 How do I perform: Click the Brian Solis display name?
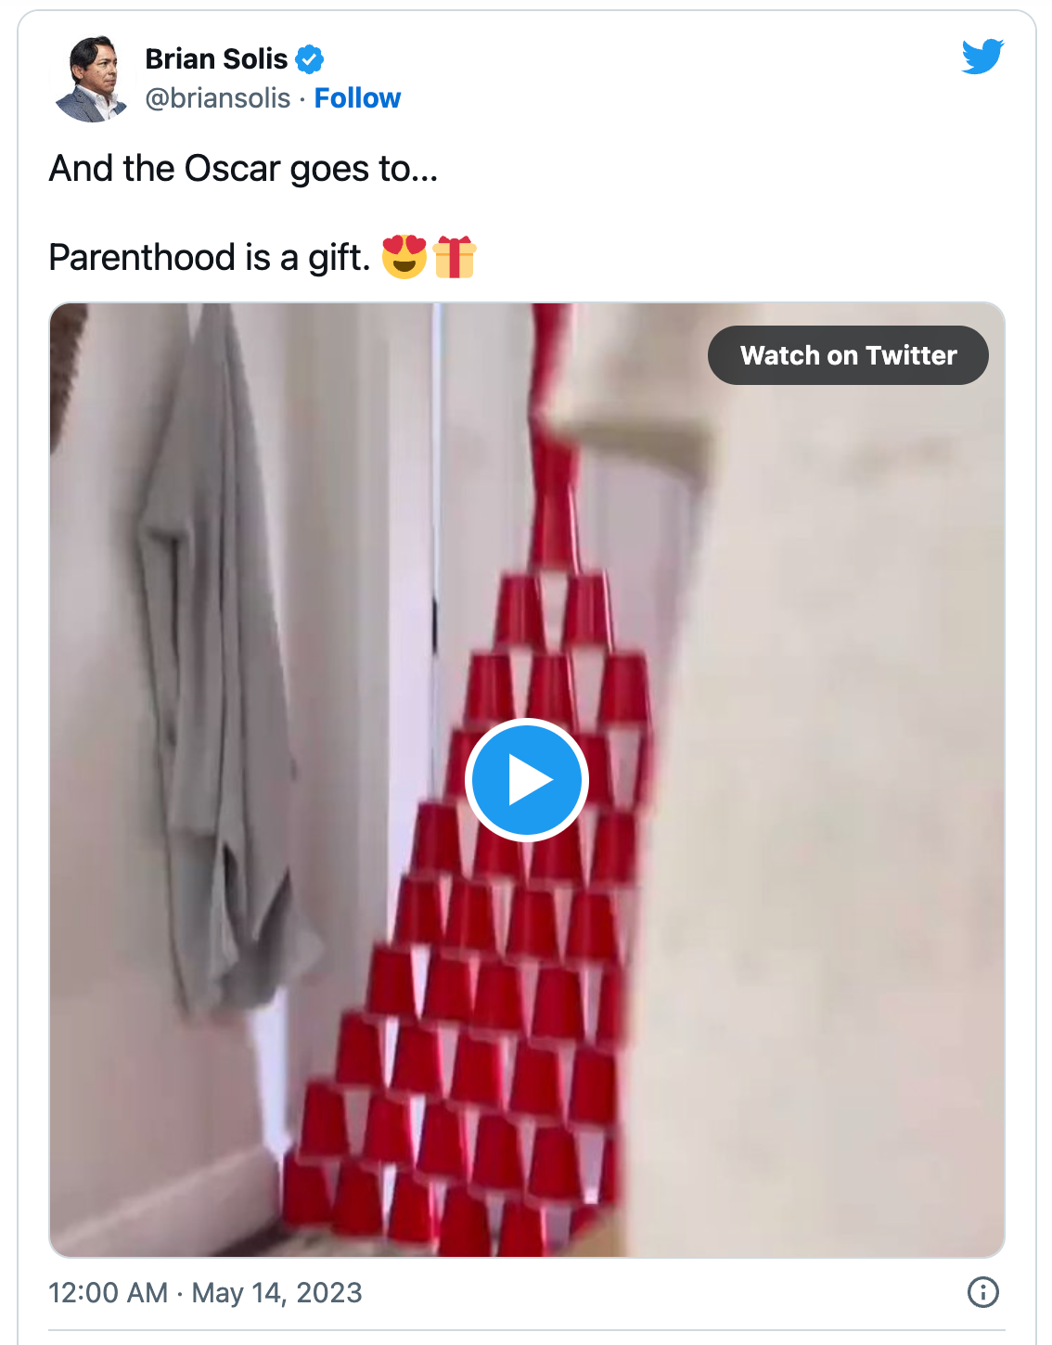216,59
